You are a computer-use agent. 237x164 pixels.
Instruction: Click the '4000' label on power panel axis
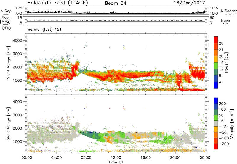pos(17,41)
